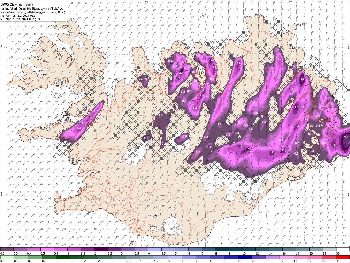Click the pale green rain swatch between 0.1 and 0.3
This screenshot has height=263, width=350.
pyautogui.click(x=7, y=257)
